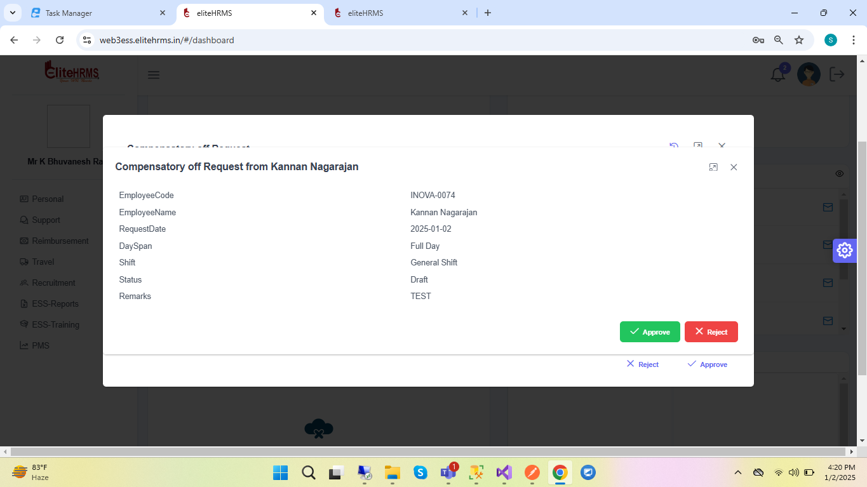Click the red Reject button

711,332
